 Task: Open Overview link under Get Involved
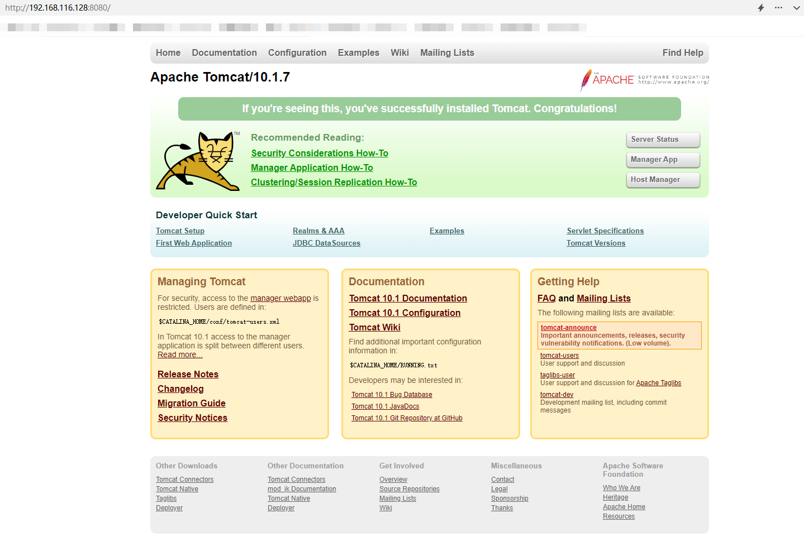click(393, 480)
